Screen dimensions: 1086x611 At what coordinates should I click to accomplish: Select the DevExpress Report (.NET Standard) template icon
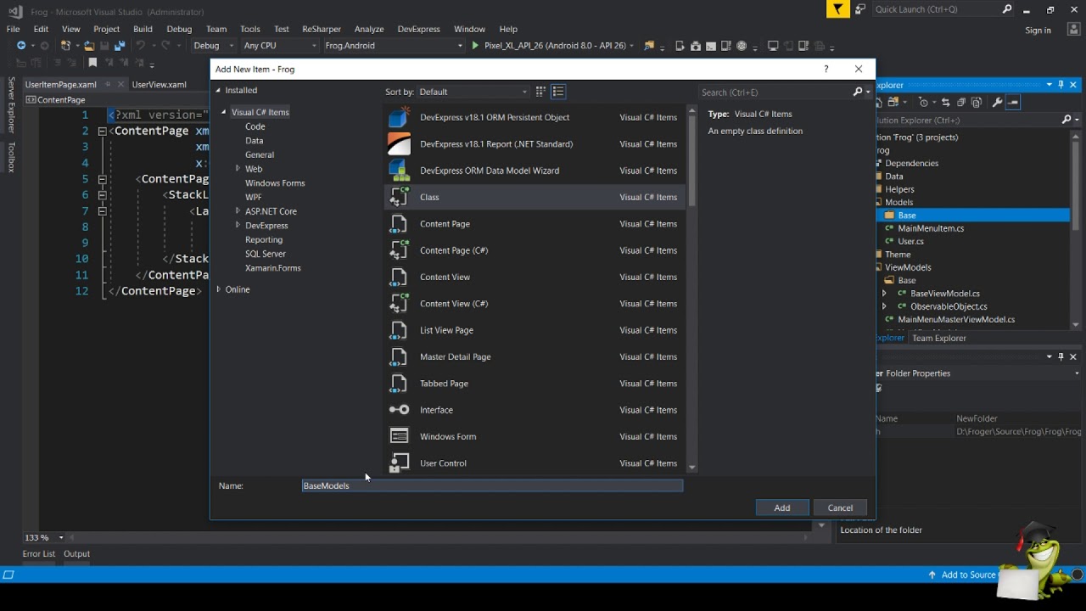(x=399, y=143)
